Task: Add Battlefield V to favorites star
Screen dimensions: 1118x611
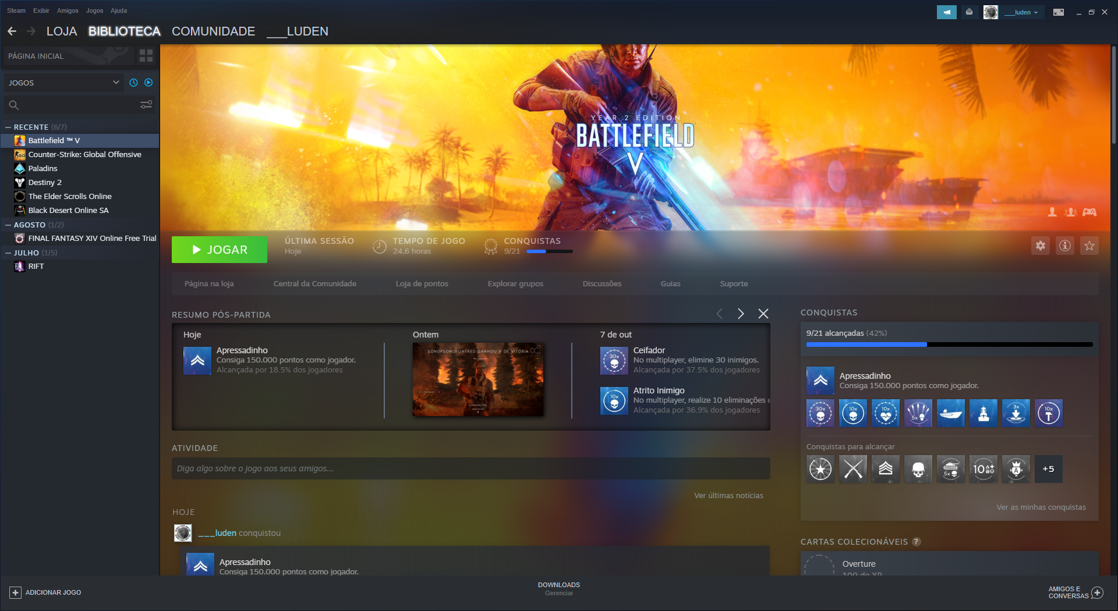Action: [1089, 246]
